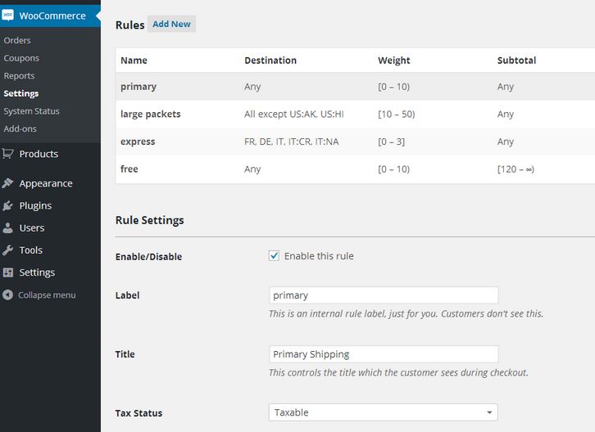Click the Name column header
Screen dimensions: 595x432
(x=134, y=61)
